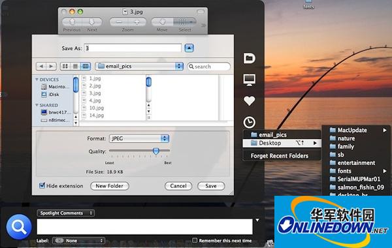This screenshot has height=248, width=392.
Task: Click the Save button
Action: pos(211,186)
